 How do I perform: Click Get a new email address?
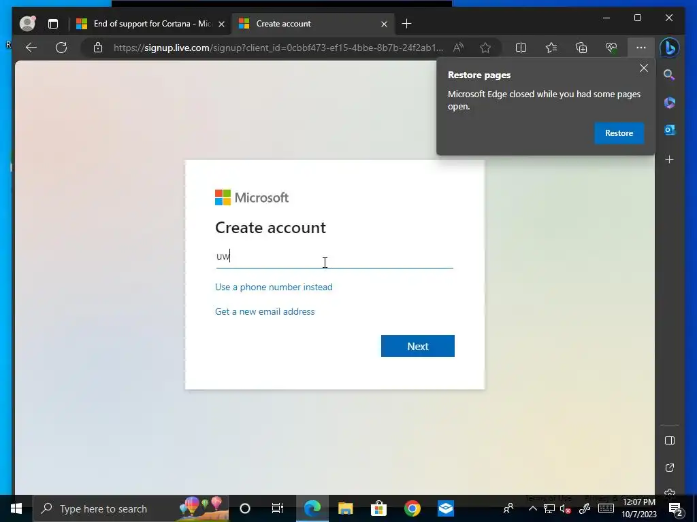(265, 311)
